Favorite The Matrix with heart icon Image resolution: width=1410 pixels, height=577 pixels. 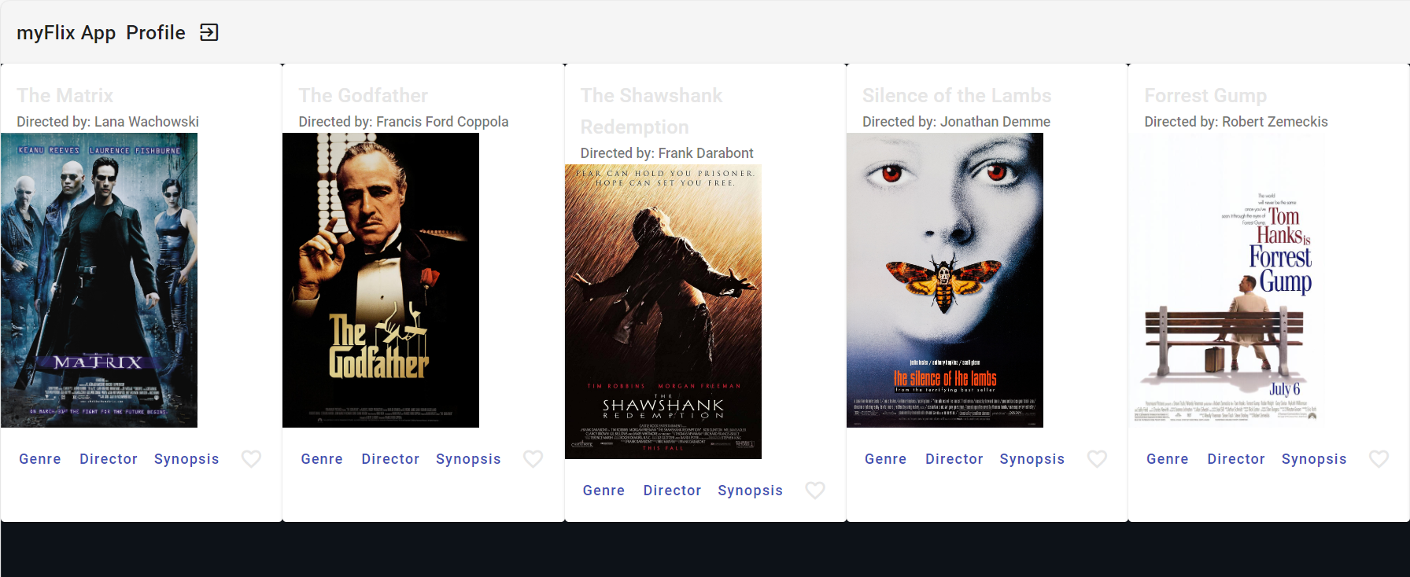(x=251, y=459)
